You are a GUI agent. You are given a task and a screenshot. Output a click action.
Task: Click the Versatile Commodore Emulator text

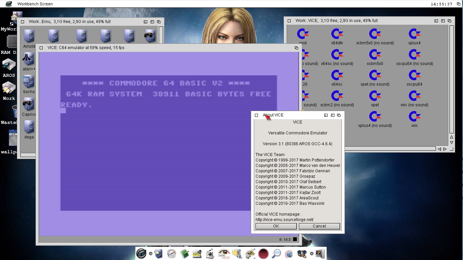coord(297,133)
